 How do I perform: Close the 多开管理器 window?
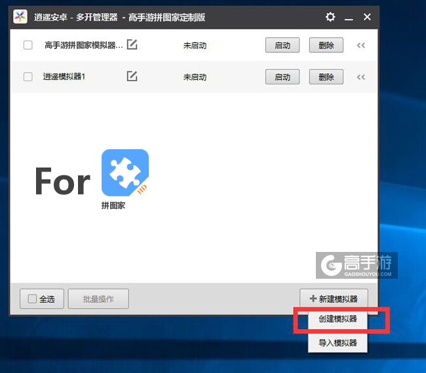367,16
